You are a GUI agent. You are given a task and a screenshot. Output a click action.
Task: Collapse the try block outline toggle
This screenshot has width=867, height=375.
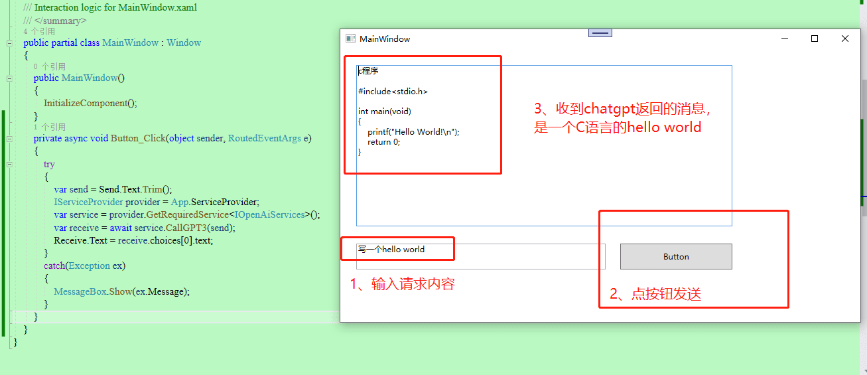(9, 165)
